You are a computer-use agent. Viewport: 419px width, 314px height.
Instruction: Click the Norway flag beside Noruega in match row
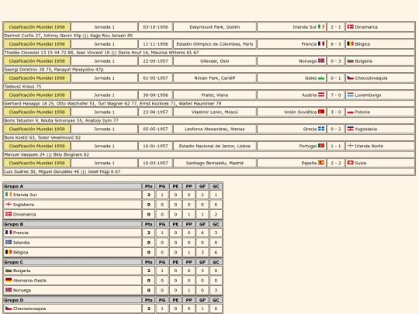click(x=321, y=60)
